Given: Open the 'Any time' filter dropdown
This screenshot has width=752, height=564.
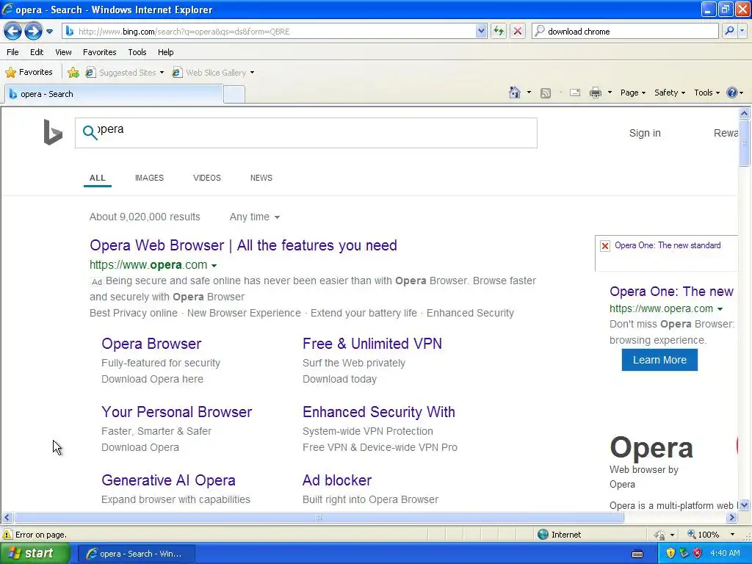Looking at the screenshot, I should 254,217.
